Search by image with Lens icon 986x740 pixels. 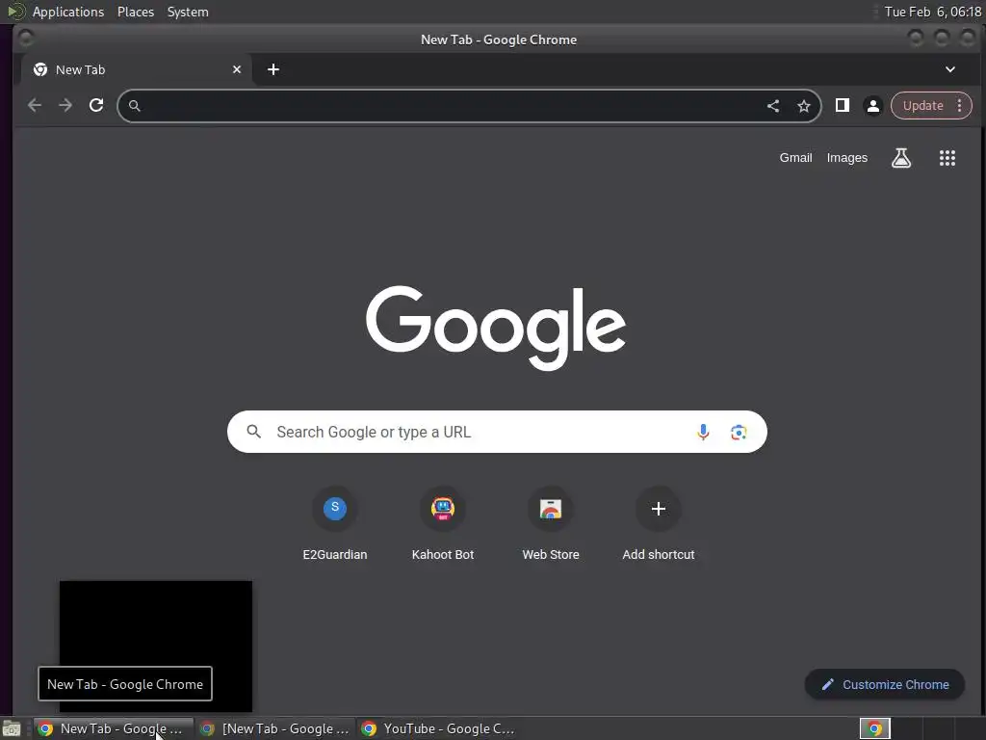click(x=739, y=432)
